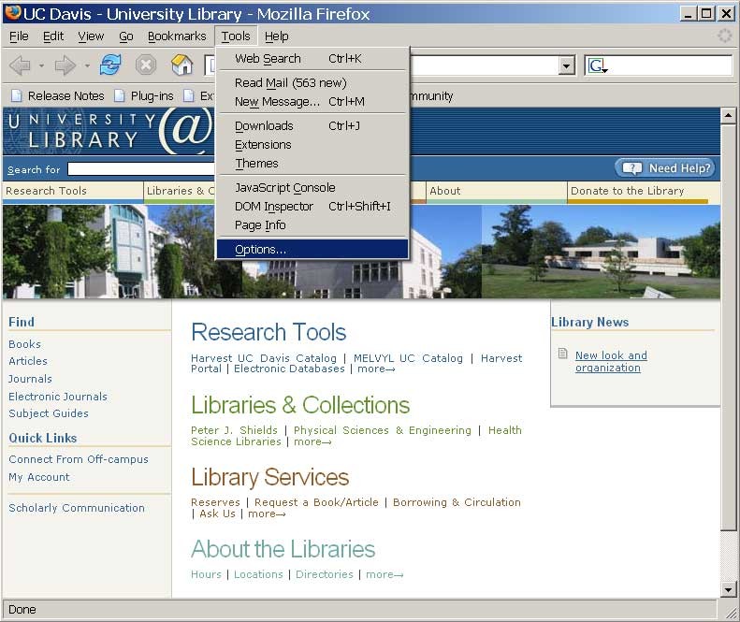
Task: Select Extensions in the Tools menu
Action: coord(312,144)
